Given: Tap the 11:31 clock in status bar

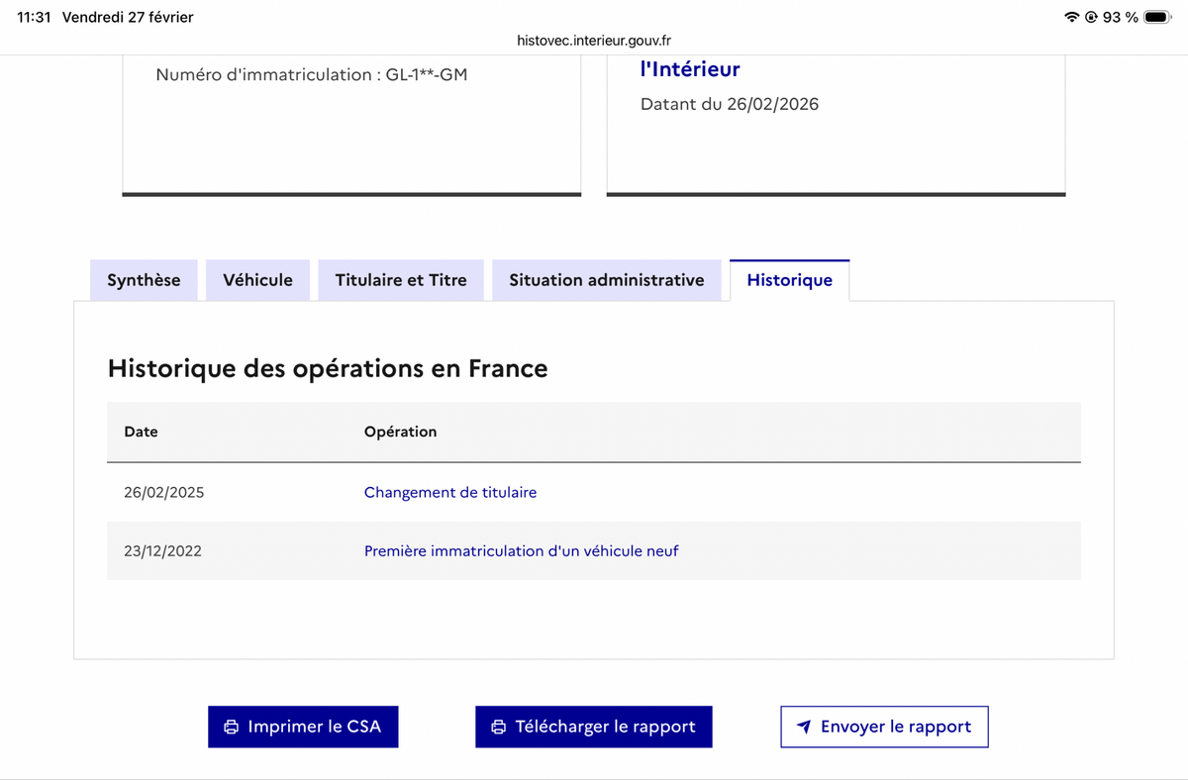Looking at the screenshot, I should pyautogui.click(x=34, y=17).
